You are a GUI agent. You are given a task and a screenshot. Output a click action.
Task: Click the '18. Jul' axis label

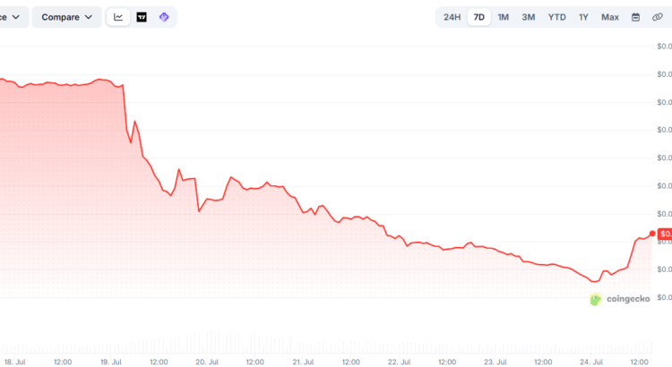point(14,362)
